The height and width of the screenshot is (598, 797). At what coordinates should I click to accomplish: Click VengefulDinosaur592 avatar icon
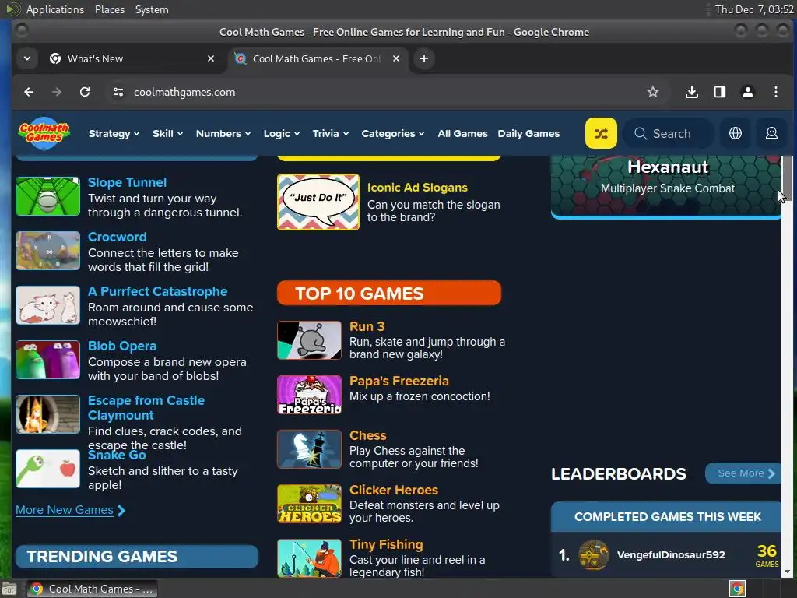593,554
